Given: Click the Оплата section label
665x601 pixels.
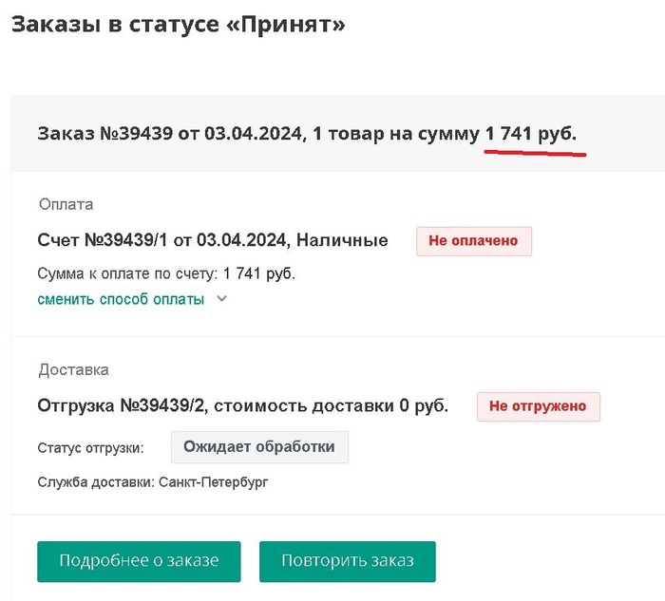Looking at the screenshot, I should pyautogui.click(x=66, y=204).
